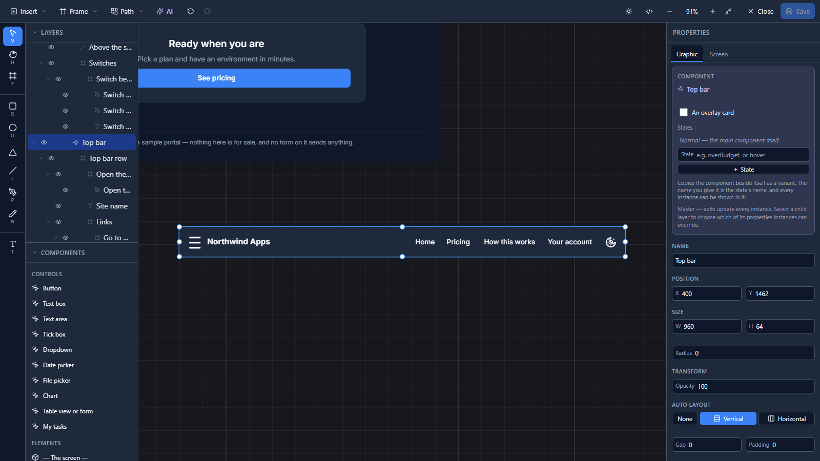Click the Opacity value field
820x461 pixels.
(743, 386)
